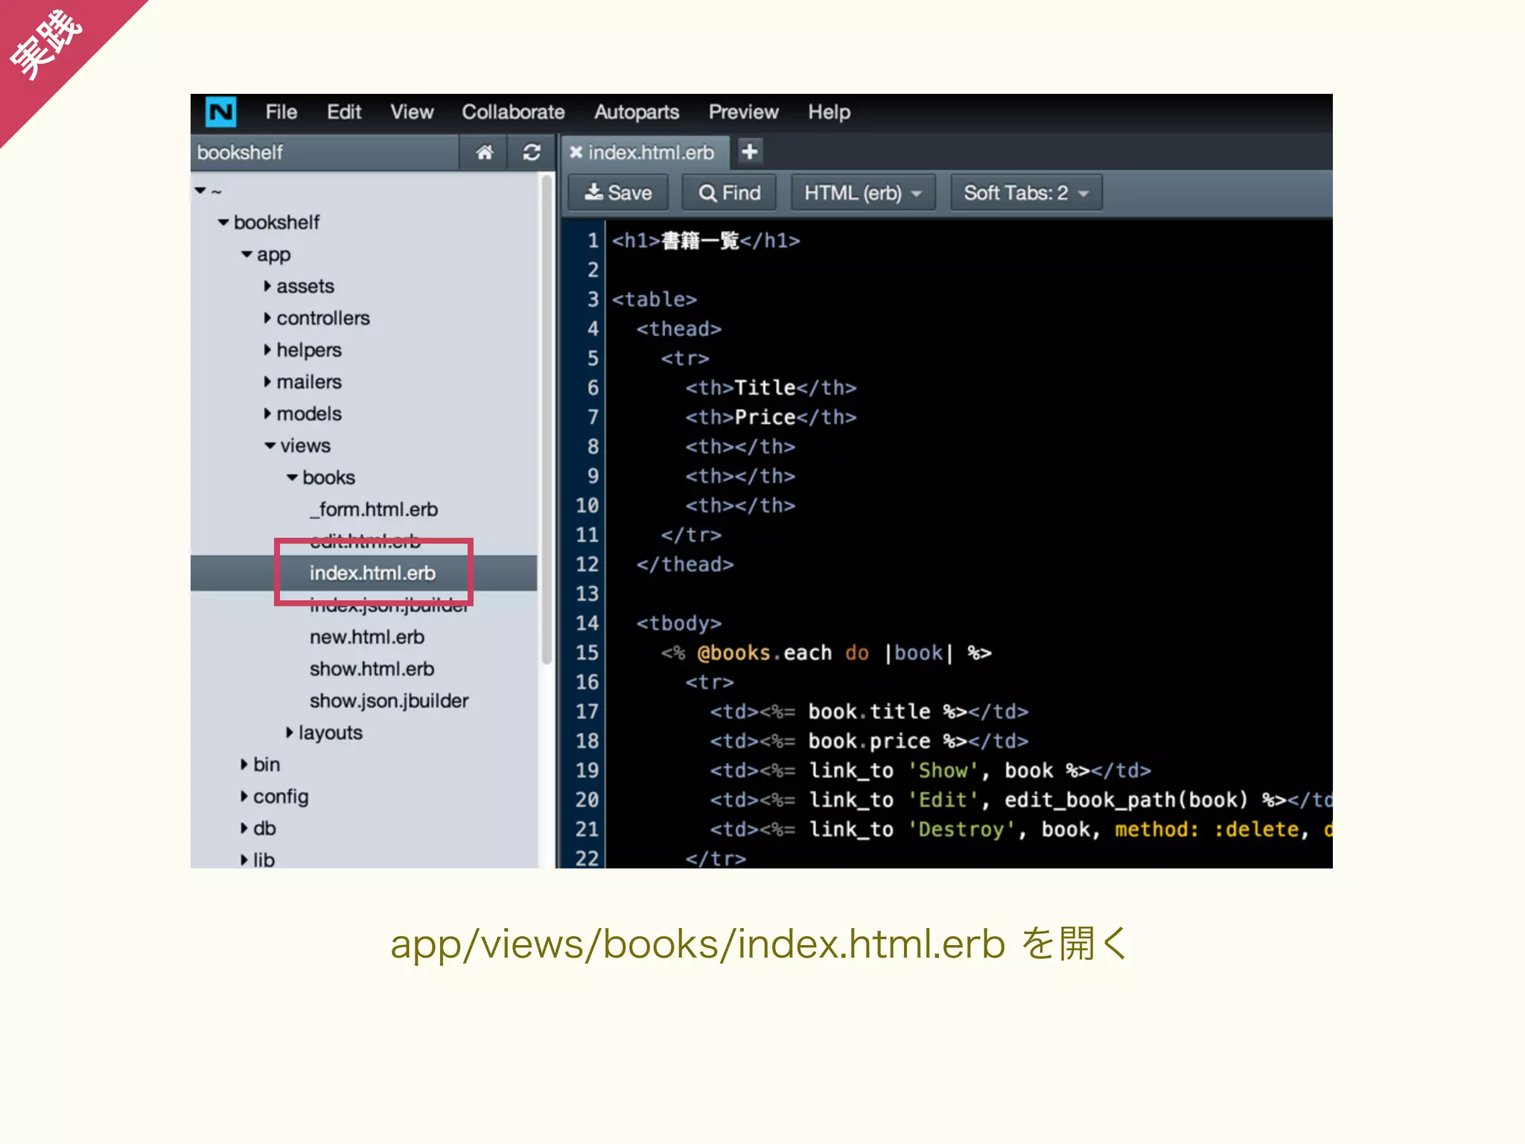Open the View menu
1525x1144 pixels.
click(412, 112)
